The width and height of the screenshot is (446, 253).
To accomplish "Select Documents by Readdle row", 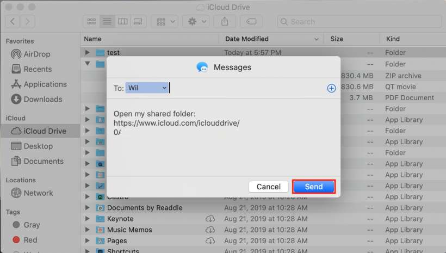I will tap(263, 208).
